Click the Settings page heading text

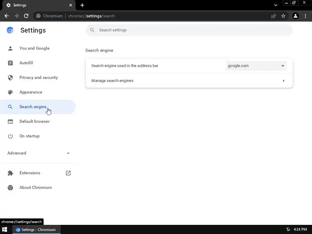(x=33, y=30)
